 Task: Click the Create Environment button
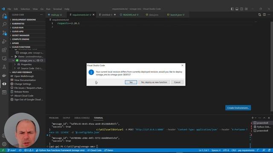(x=238, y=108)
